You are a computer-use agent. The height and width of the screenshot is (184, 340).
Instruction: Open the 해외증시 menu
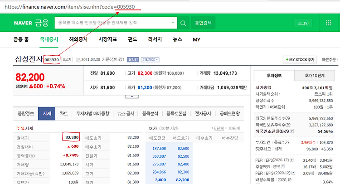click(78, 39)
